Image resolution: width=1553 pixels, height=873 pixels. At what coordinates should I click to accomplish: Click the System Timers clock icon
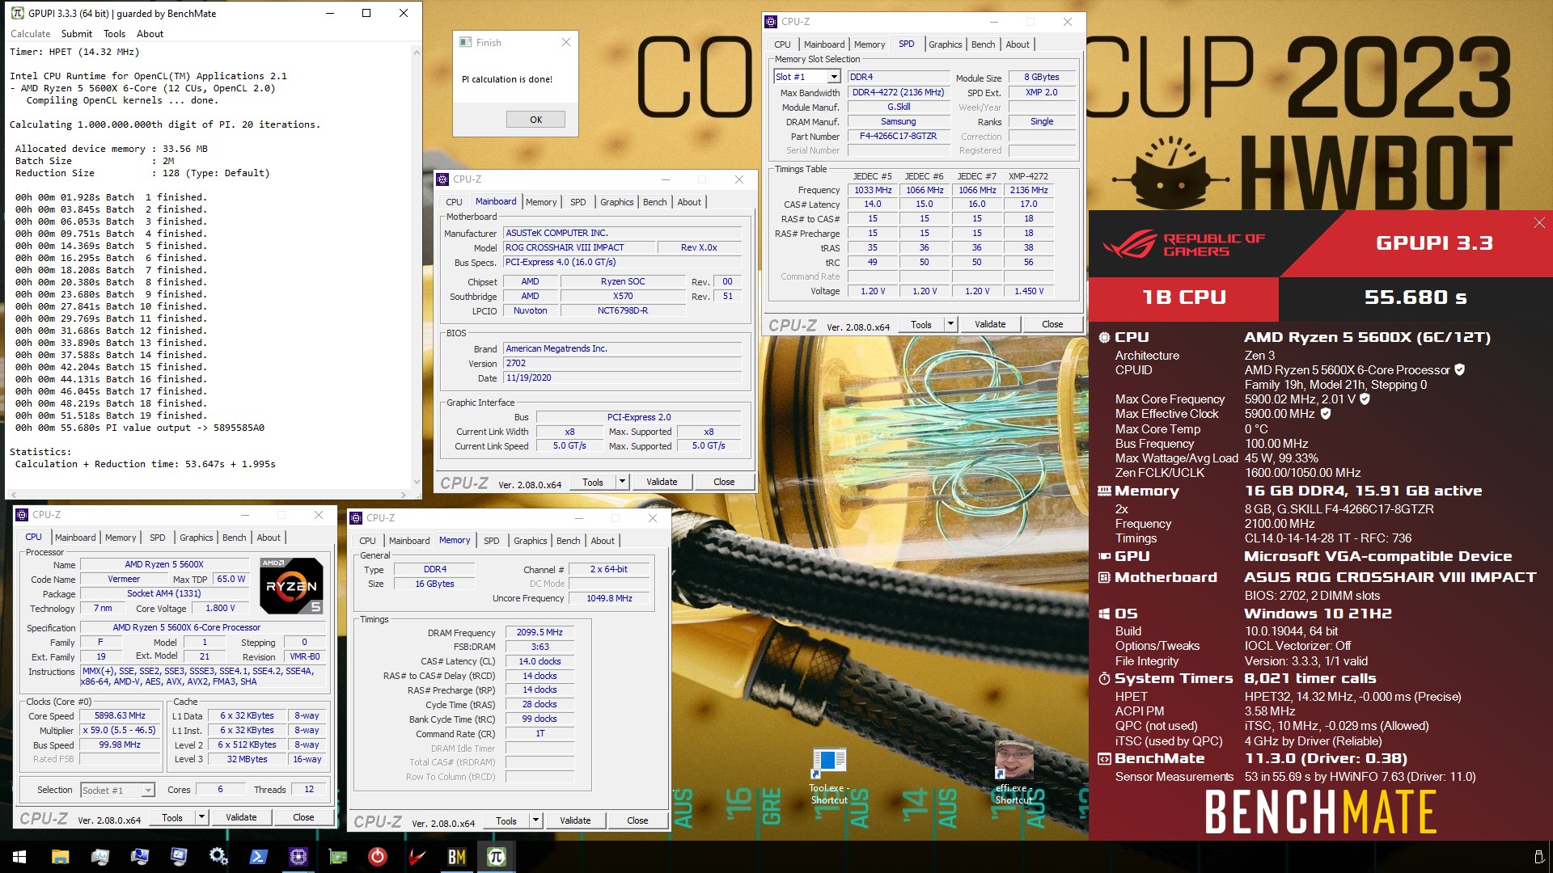click(1104, 679)
